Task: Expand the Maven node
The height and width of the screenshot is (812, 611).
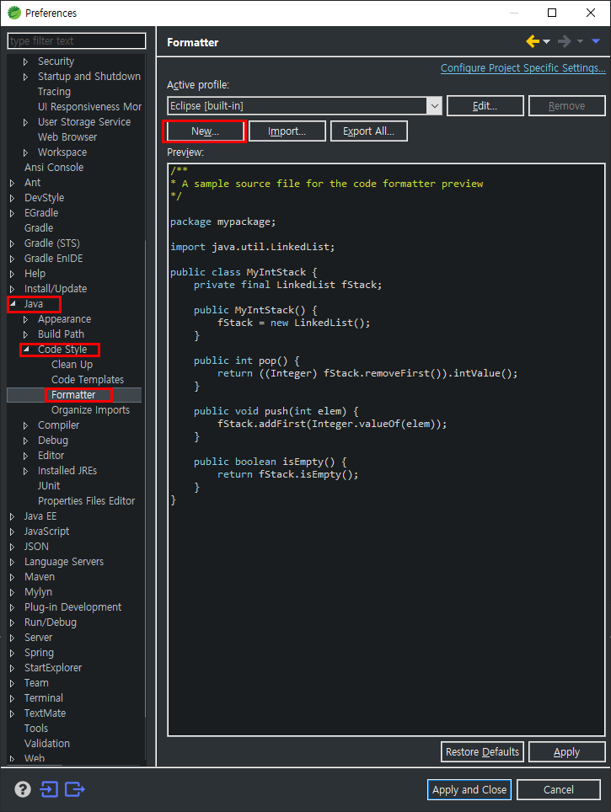Action: 13,577
